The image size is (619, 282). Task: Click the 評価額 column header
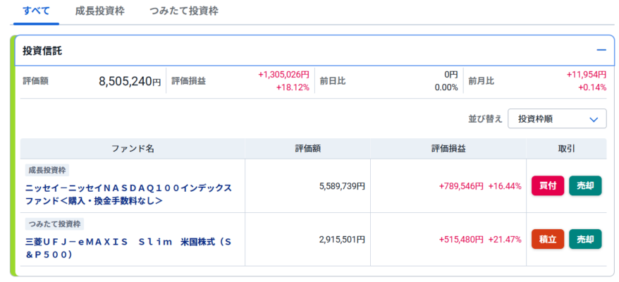click(x=307, y=149)
